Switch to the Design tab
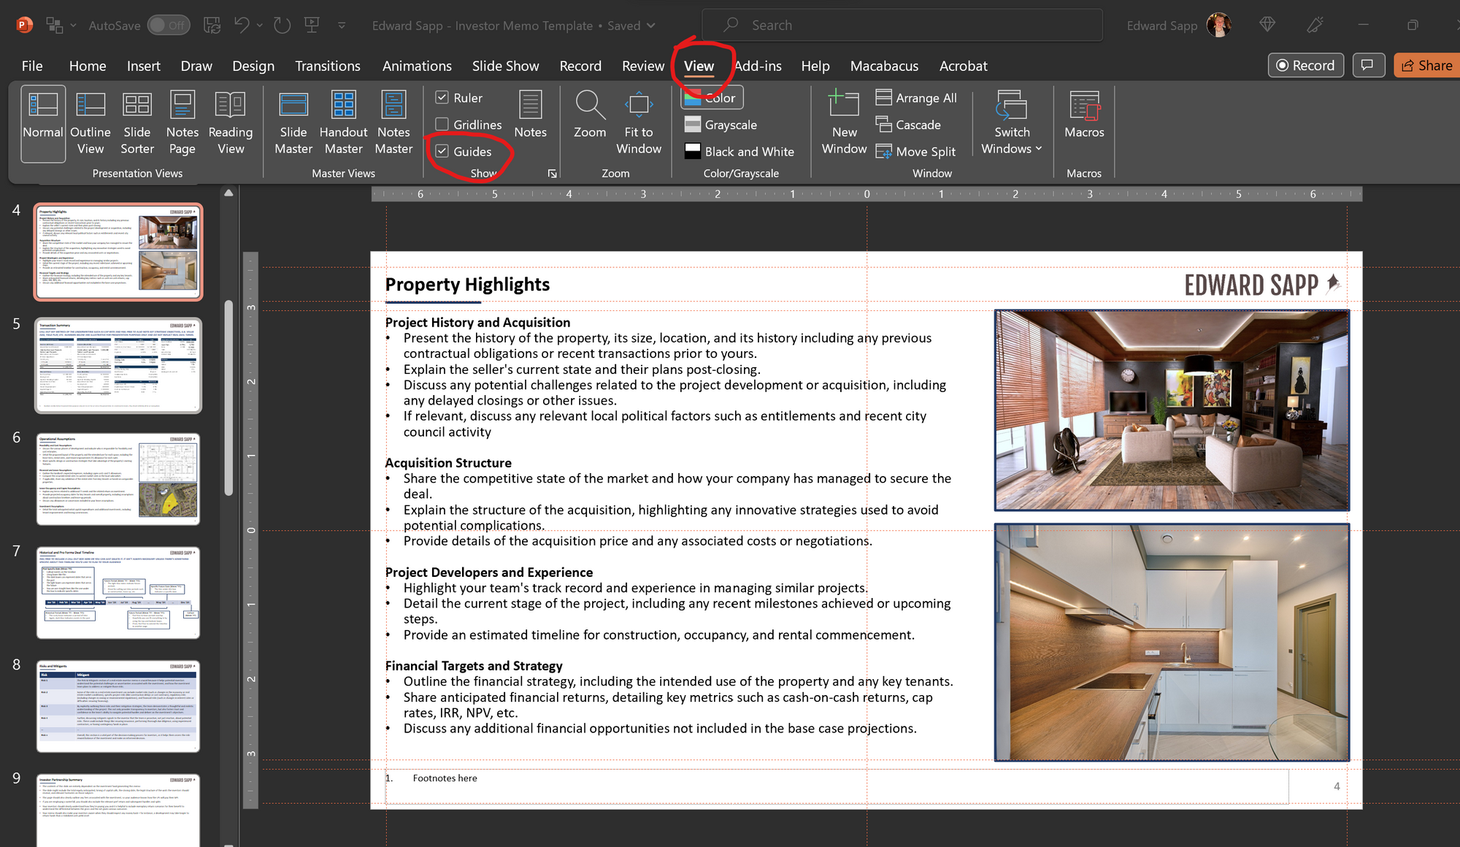Image resolution: width=1460 pixels, height=847 pixels. (x=253, y=66)
